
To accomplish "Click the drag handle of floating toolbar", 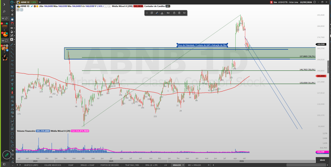I will pos(147,13).
